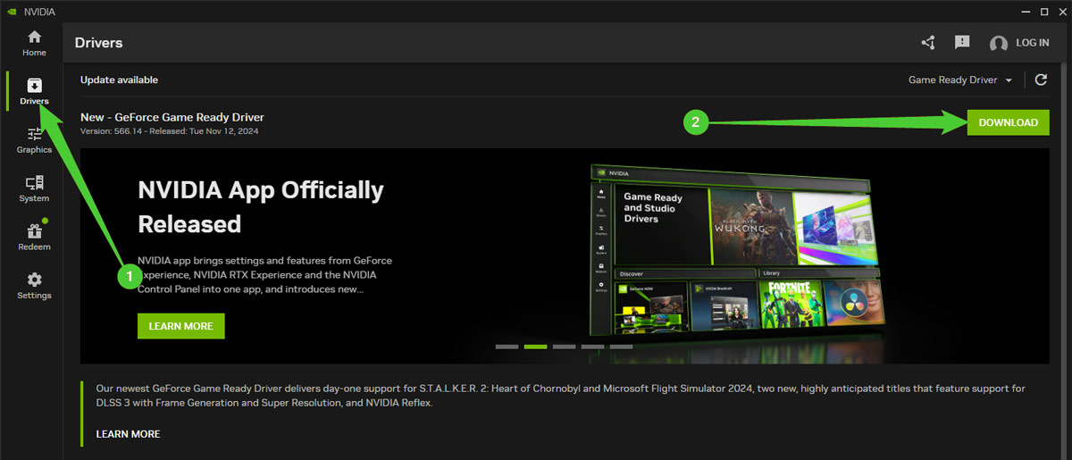Open the Drivers sidebar section
This screenshot has width=1072, height=460.
click(x=34, y=91)
